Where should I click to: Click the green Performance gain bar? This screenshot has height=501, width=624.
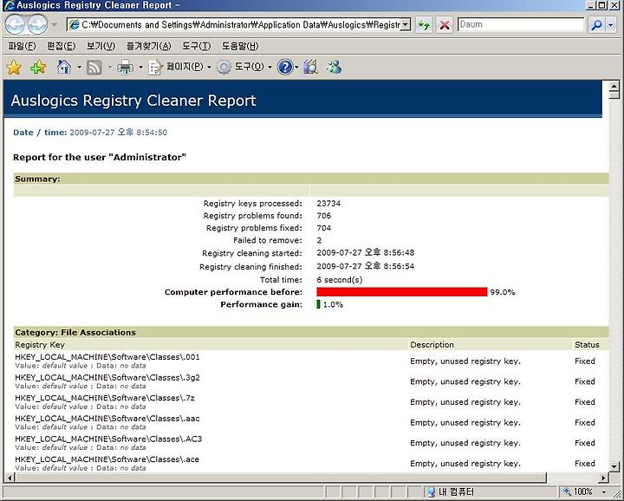coord(318,304)
